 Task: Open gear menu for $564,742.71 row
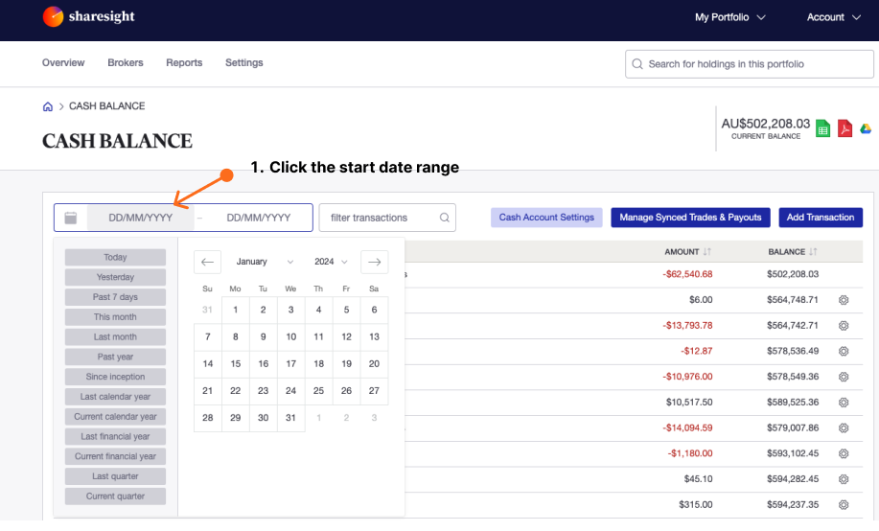point(844,326)
